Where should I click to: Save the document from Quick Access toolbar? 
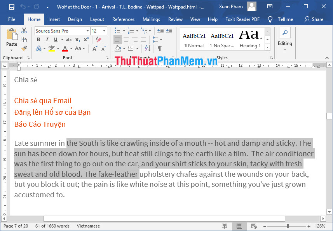click(11, 6)
